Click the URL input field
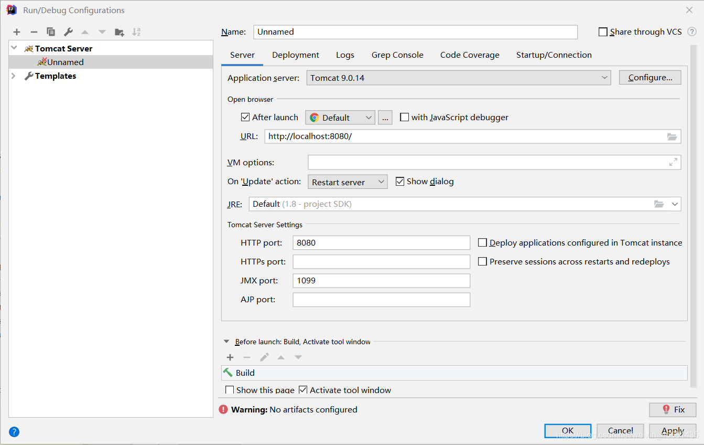The height and width of the screenshot is (445, 704). tap(473, 136)
